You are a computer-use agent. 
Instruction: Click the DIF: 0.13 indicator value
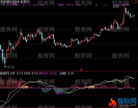point(16,73)
